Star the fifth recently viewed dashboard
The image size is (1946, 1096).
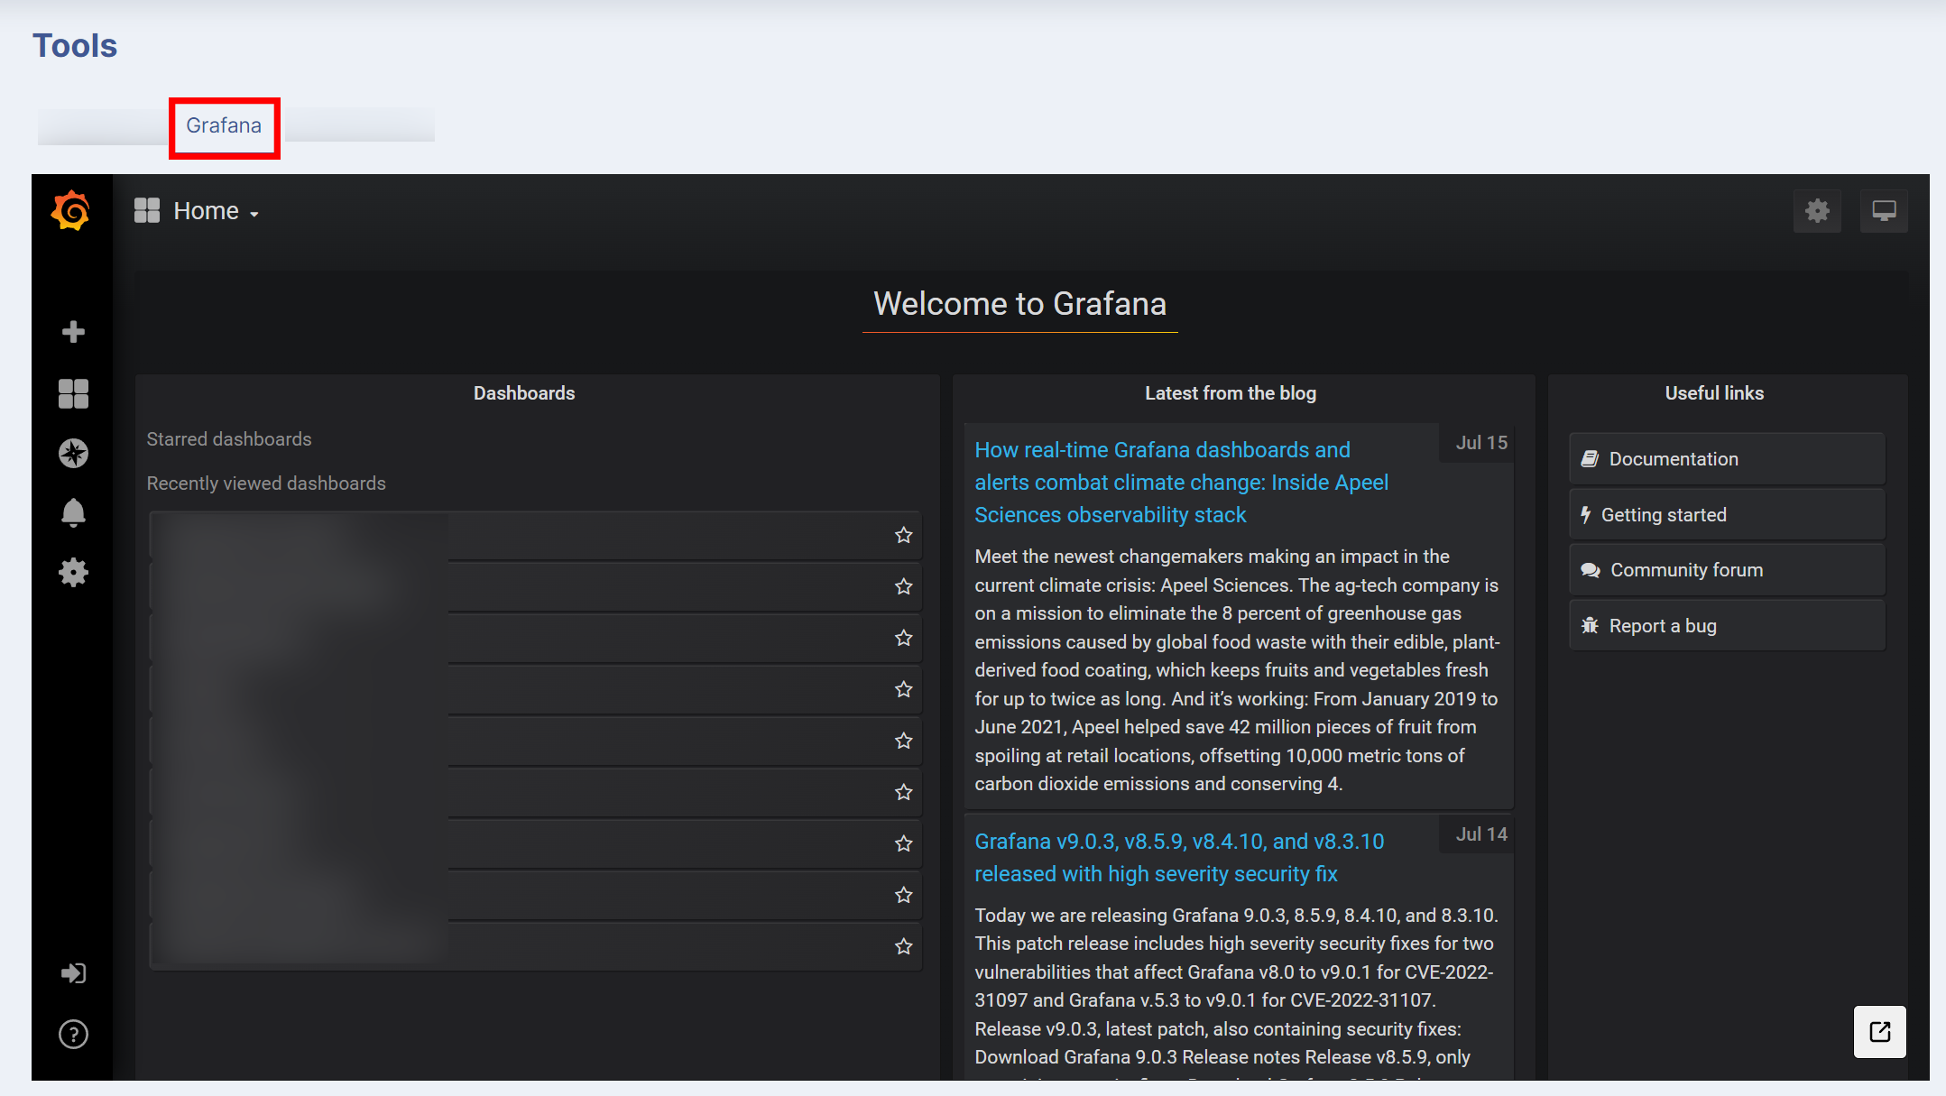click(903, 741)
